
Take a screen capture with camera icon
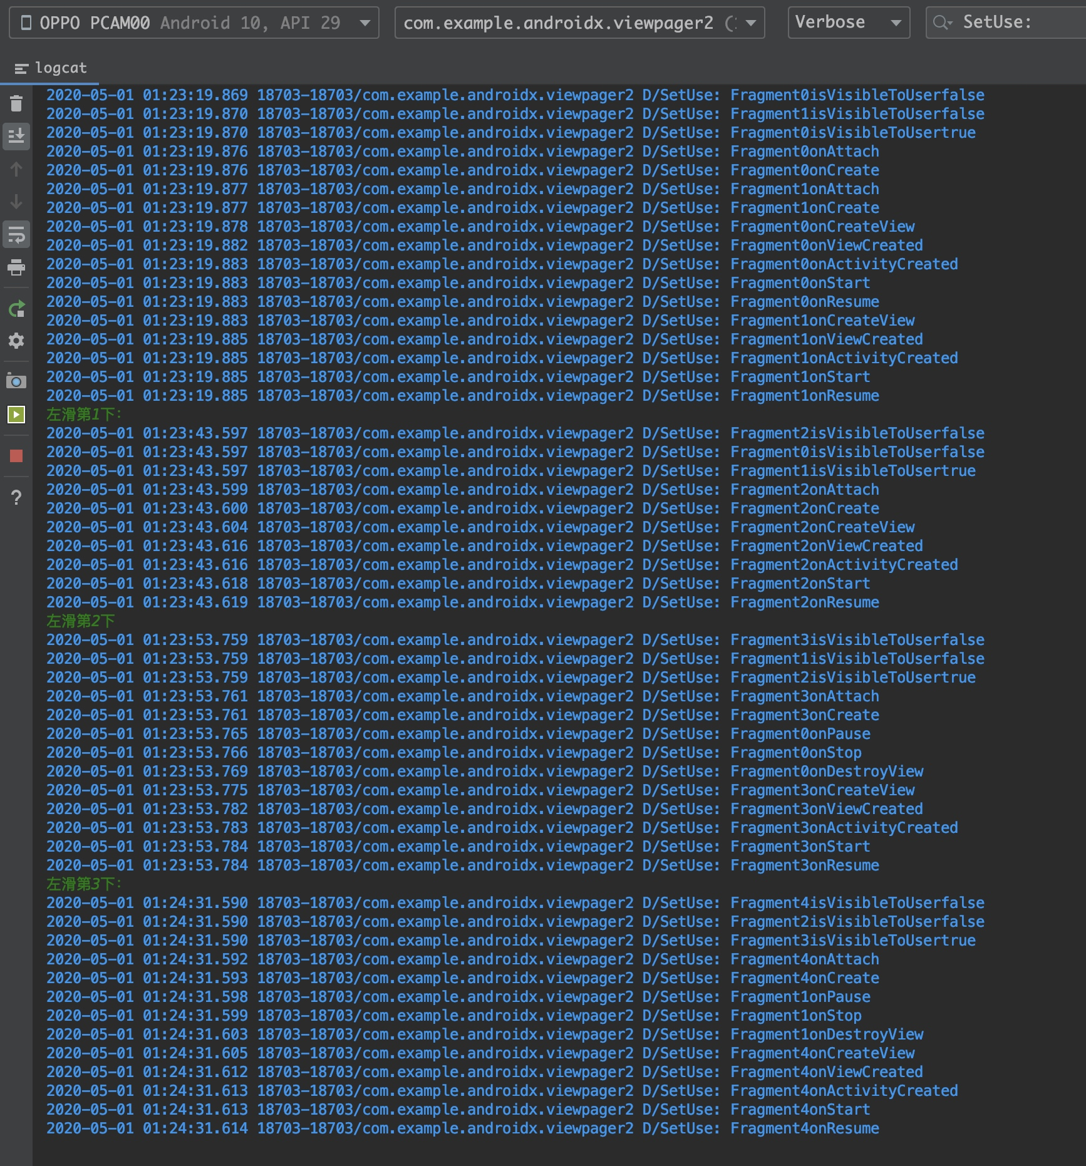click(16, 381)
